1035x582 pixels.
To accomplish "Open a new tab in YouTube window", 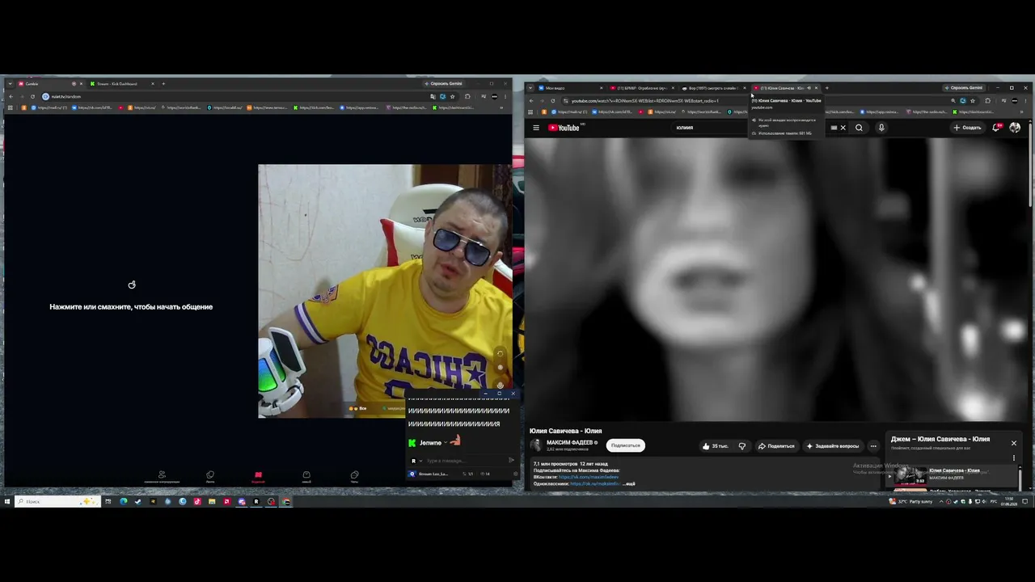I will pyautogui.click(x=826, y=87).
